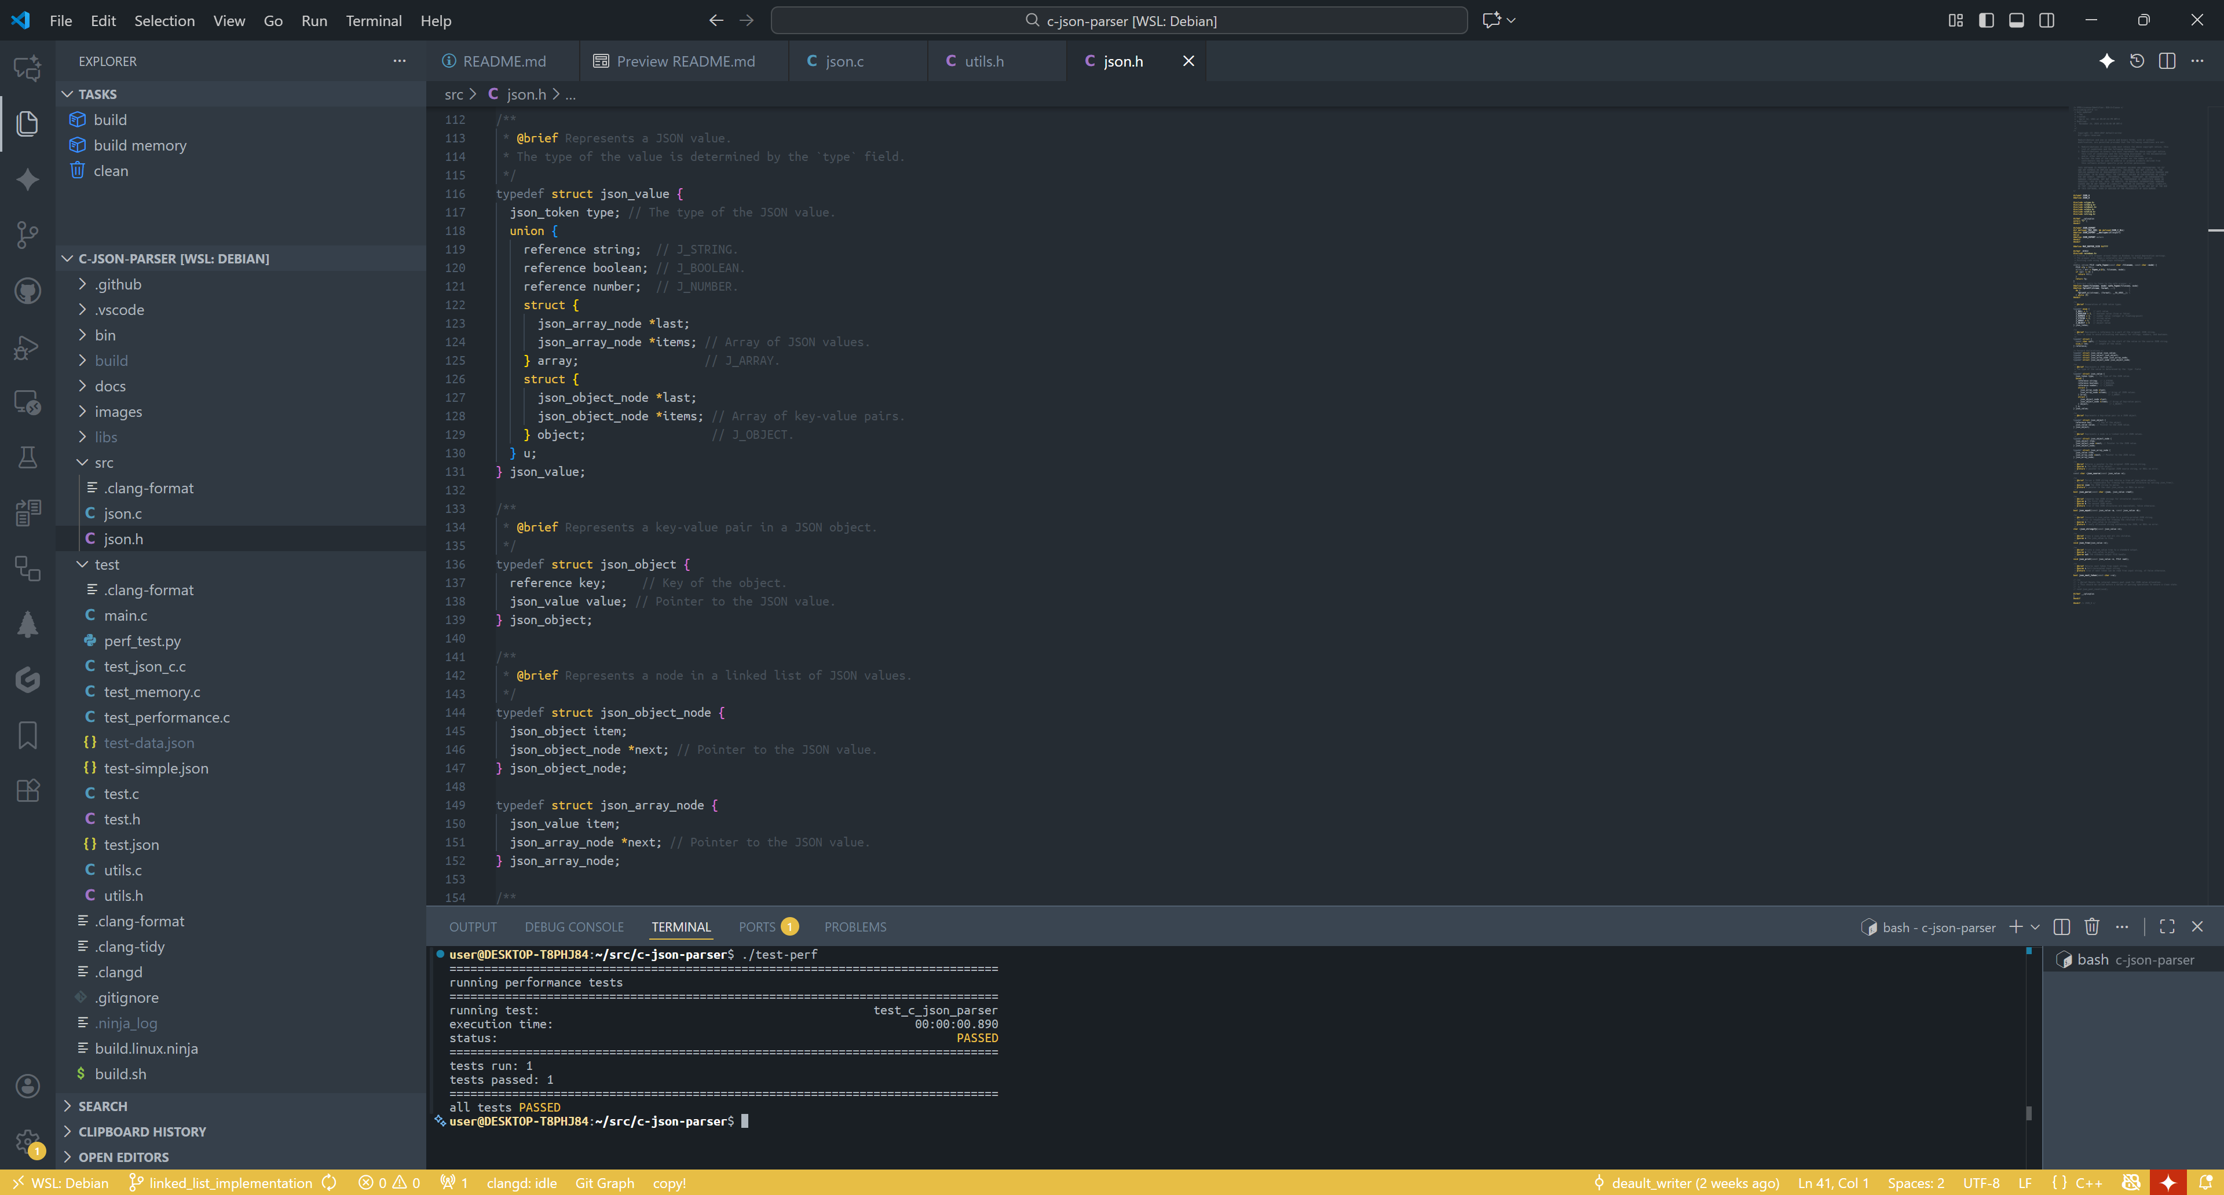Click the errors and warnings counter
2224x1195 pixels.
[389, 1183]
